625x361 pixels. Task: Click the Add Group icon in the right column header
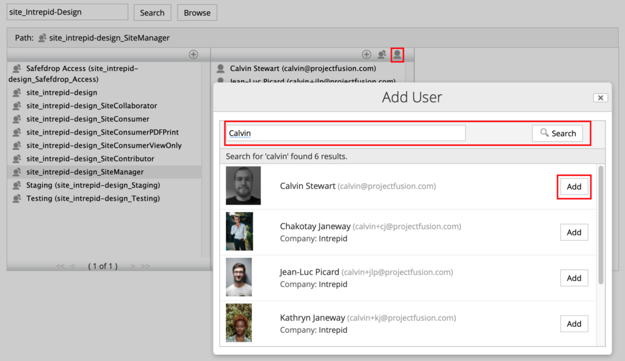click(382, 55)
